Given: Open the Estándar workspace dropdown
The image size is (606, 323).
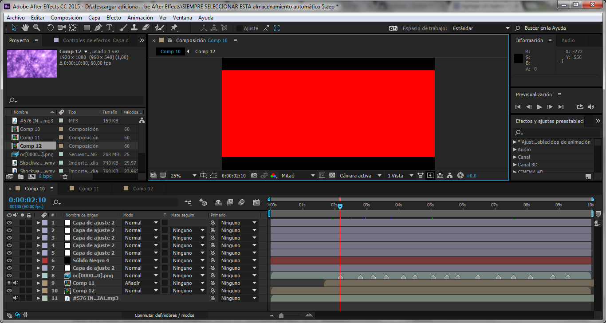Looking at the screenshot, I should click(481, 28).
